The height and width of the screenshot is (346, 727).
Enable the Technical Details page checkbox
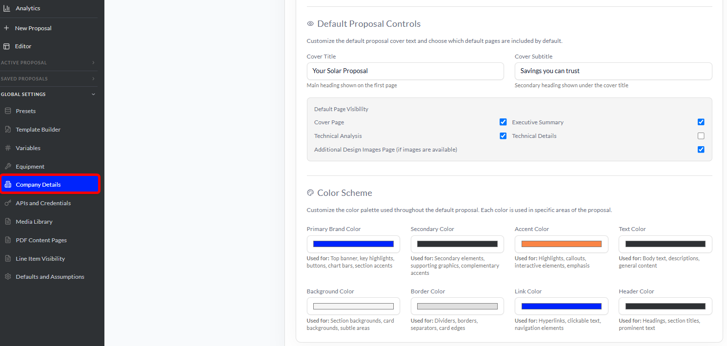point(701,136)
